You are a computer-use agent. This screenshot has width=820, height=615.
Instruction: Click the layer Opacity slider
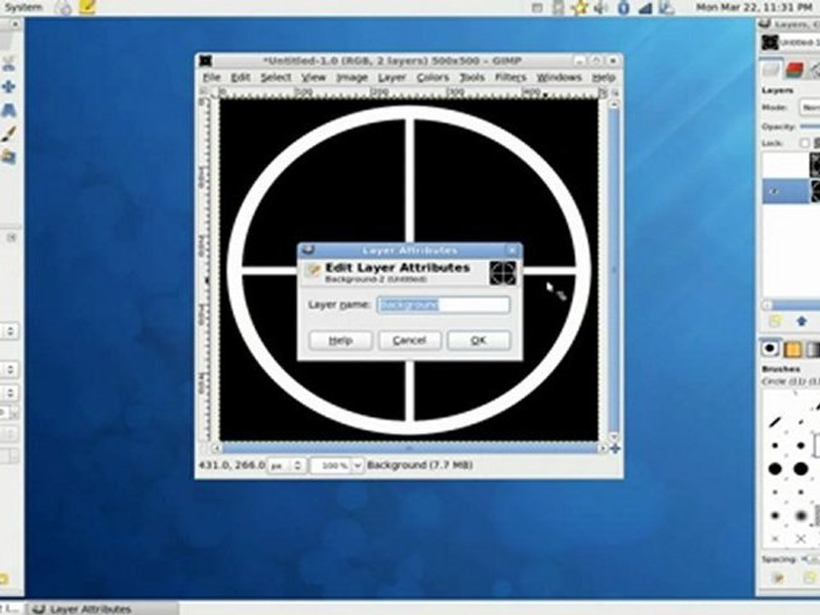point(809,126)
